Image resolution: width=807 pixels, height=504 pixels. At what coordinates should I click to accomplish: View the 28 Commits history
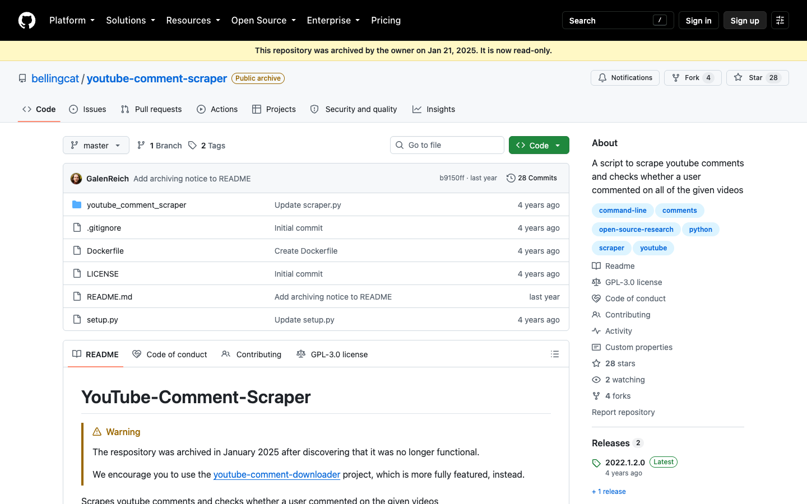(532, 178)
